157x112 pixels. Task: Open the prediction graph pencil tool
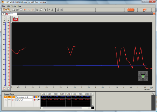pyautogui.click(x=49, y=10)
